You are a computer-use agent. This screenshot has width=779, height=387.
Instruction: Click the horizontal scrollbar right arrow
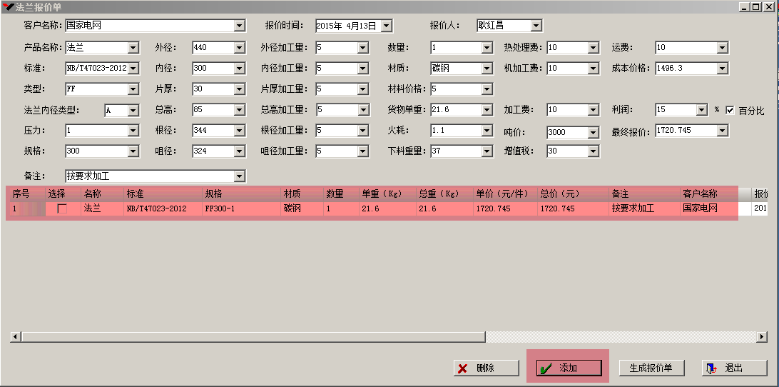tap(763, 336)
